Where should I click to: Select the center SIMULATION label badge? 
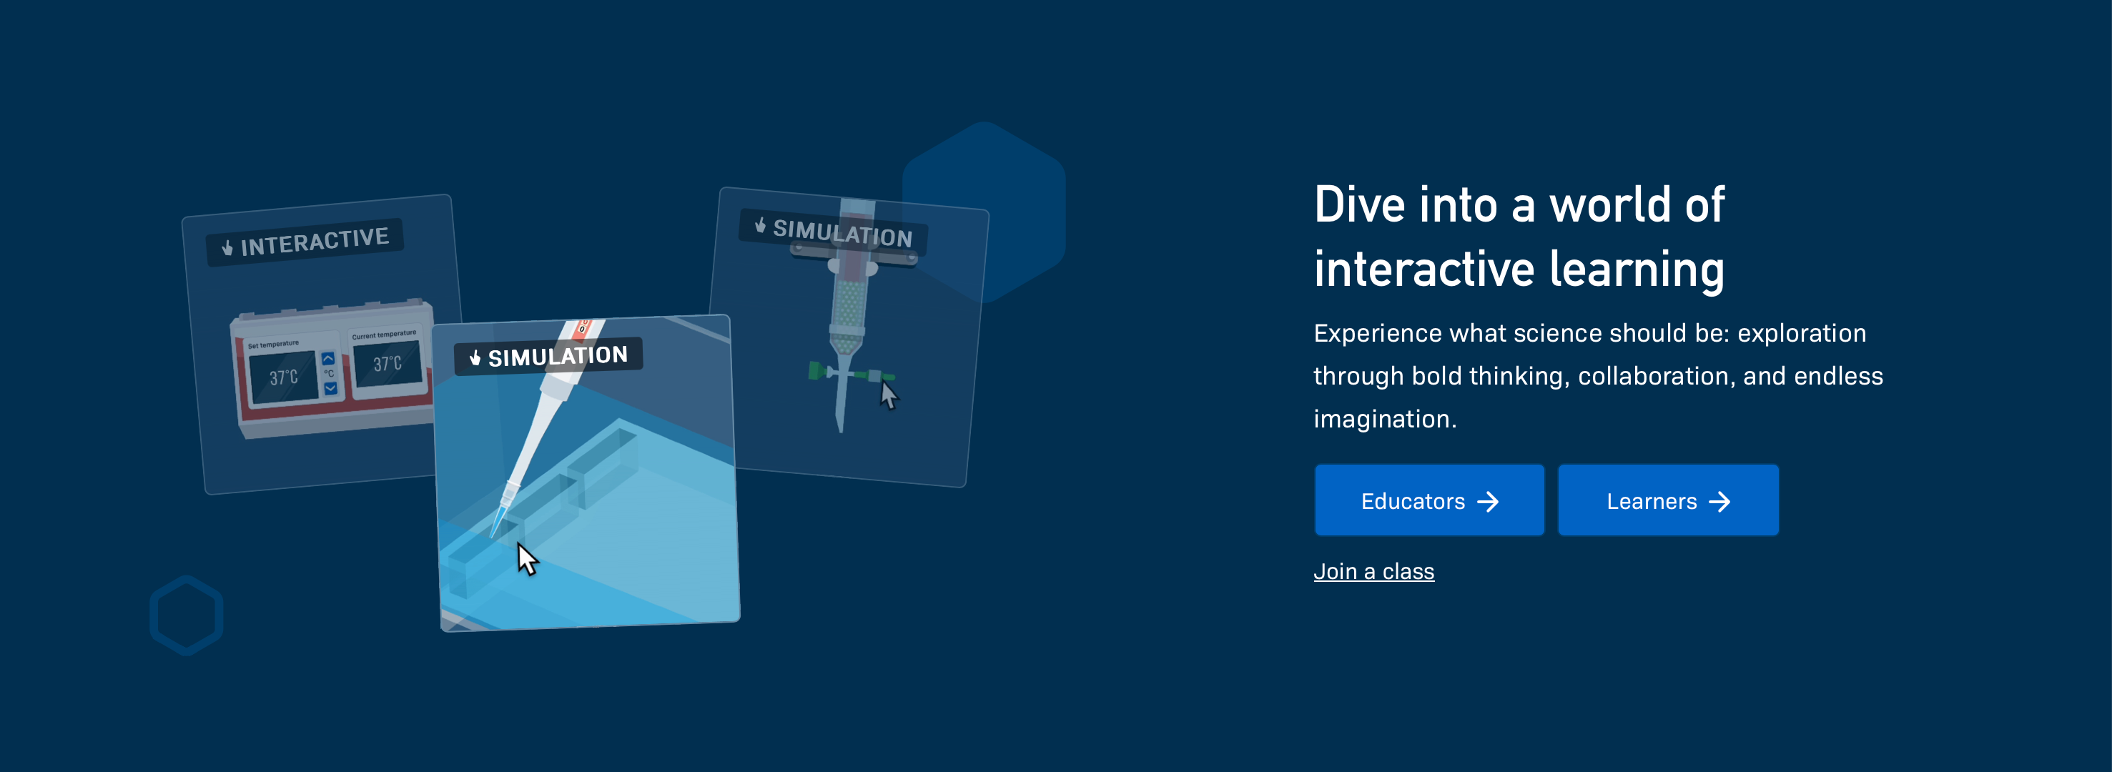point(548,357)
